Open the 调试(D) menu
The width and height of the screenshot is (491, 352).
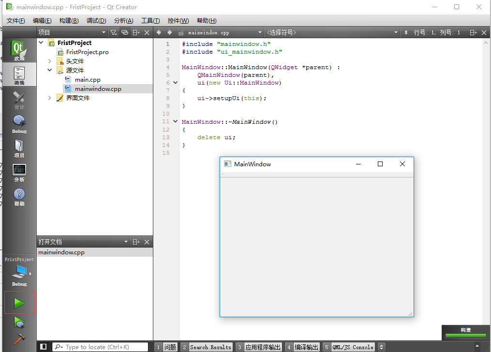(x=96, y=21)
